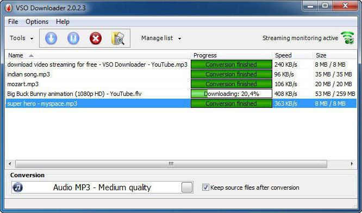Pause downloads with the blue pause icon
Screen dimensions: 362x213
coord(73,38)
